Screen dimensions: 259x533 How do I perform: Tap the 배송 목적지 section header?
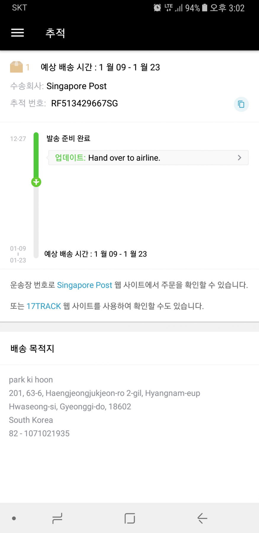point(32,348)
